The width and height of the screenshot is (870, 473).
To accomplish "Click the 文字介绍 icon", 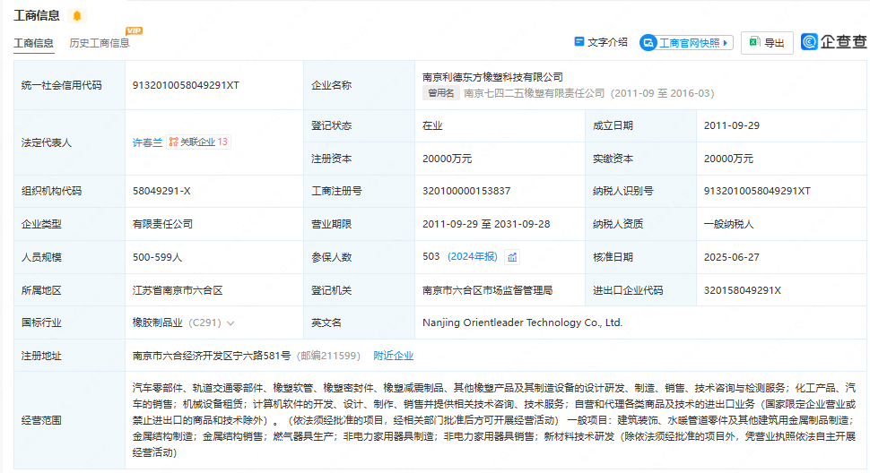I will (x=579, y=41).
